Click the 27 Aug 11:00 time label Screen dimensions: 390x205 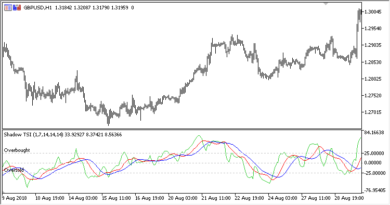[x=316, y=198]
